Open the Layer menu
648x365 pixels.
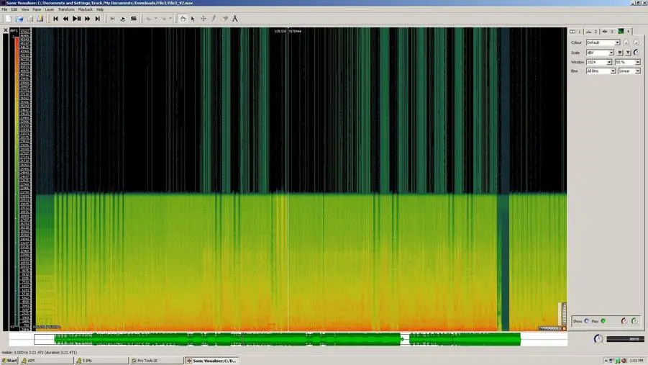pyautogui.click(x=49, y=9)
